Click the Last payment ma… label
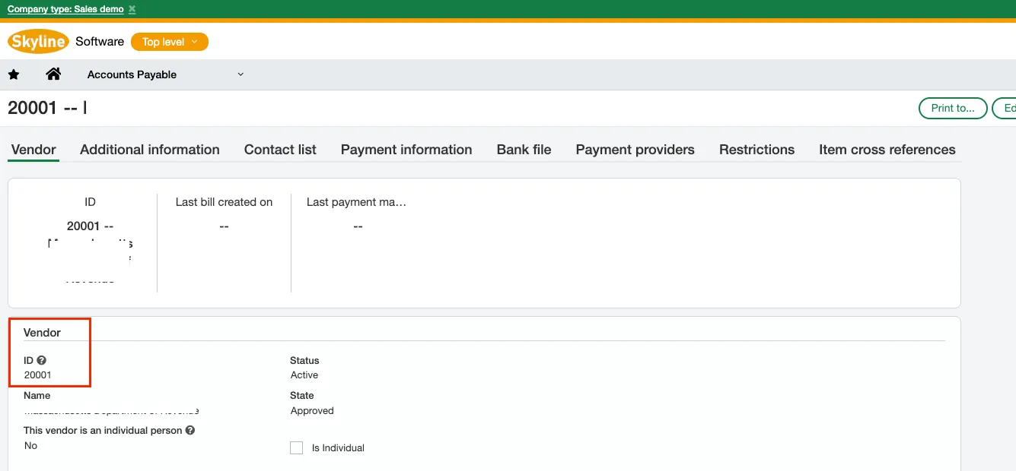This screenshot has height=471, width=1016. pos(356,202)
